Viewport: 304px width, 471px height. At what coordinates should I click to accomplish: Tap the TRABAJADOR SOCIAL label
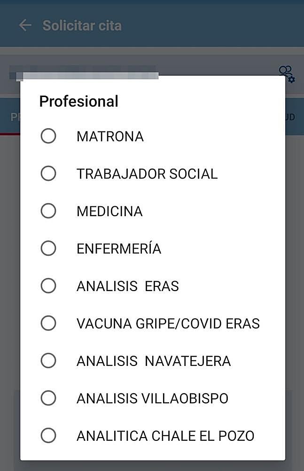point(147,174)
